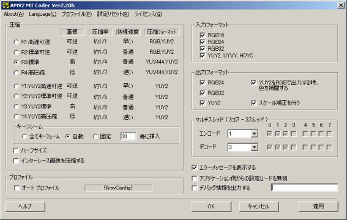Choose 固定 keyframe option
Image resolution: width=347 pixels, height=220 pixels.
(x=95, y=136)
